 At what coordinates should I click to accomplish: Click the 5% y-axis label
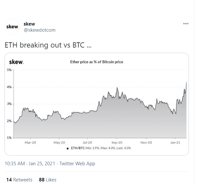pyautogui.click(x=9, y=70)
